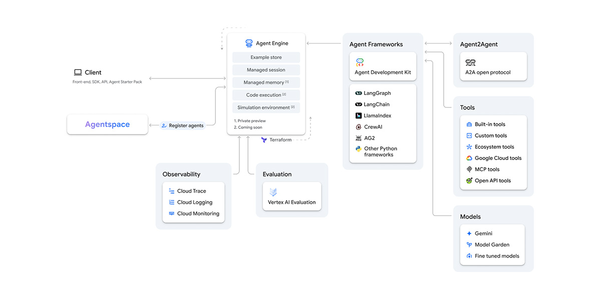Click the Model Garden label

pyautogui.click(x=492, y=244)
